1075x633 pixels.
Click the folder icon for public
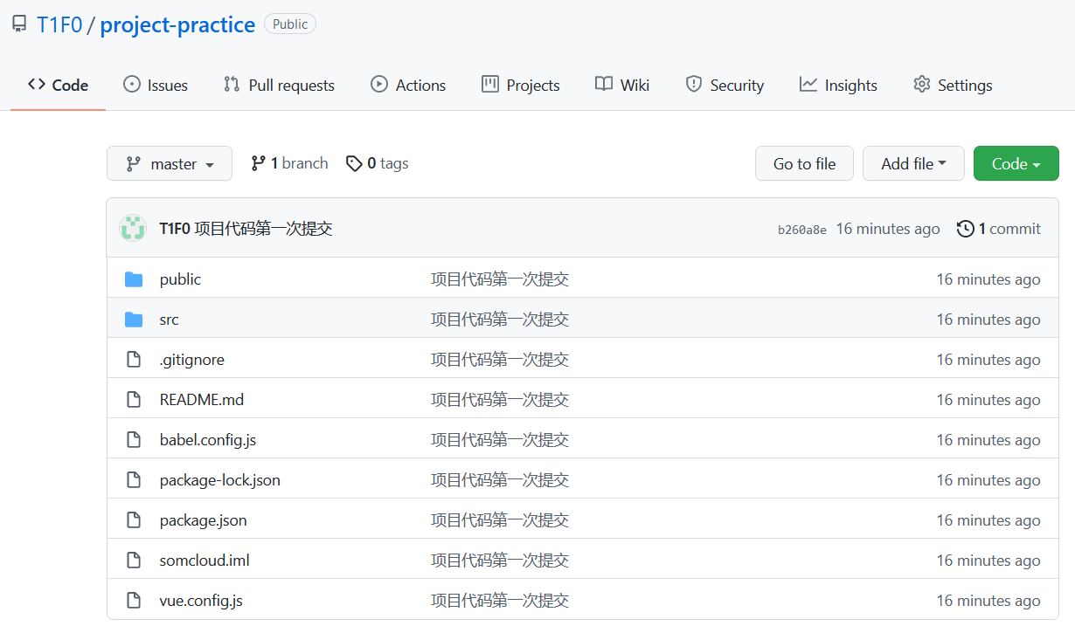click(x=134, y=279)
